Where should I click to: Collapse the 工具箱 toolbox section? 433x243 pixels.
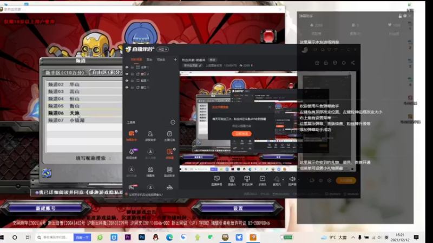[173, 123]
